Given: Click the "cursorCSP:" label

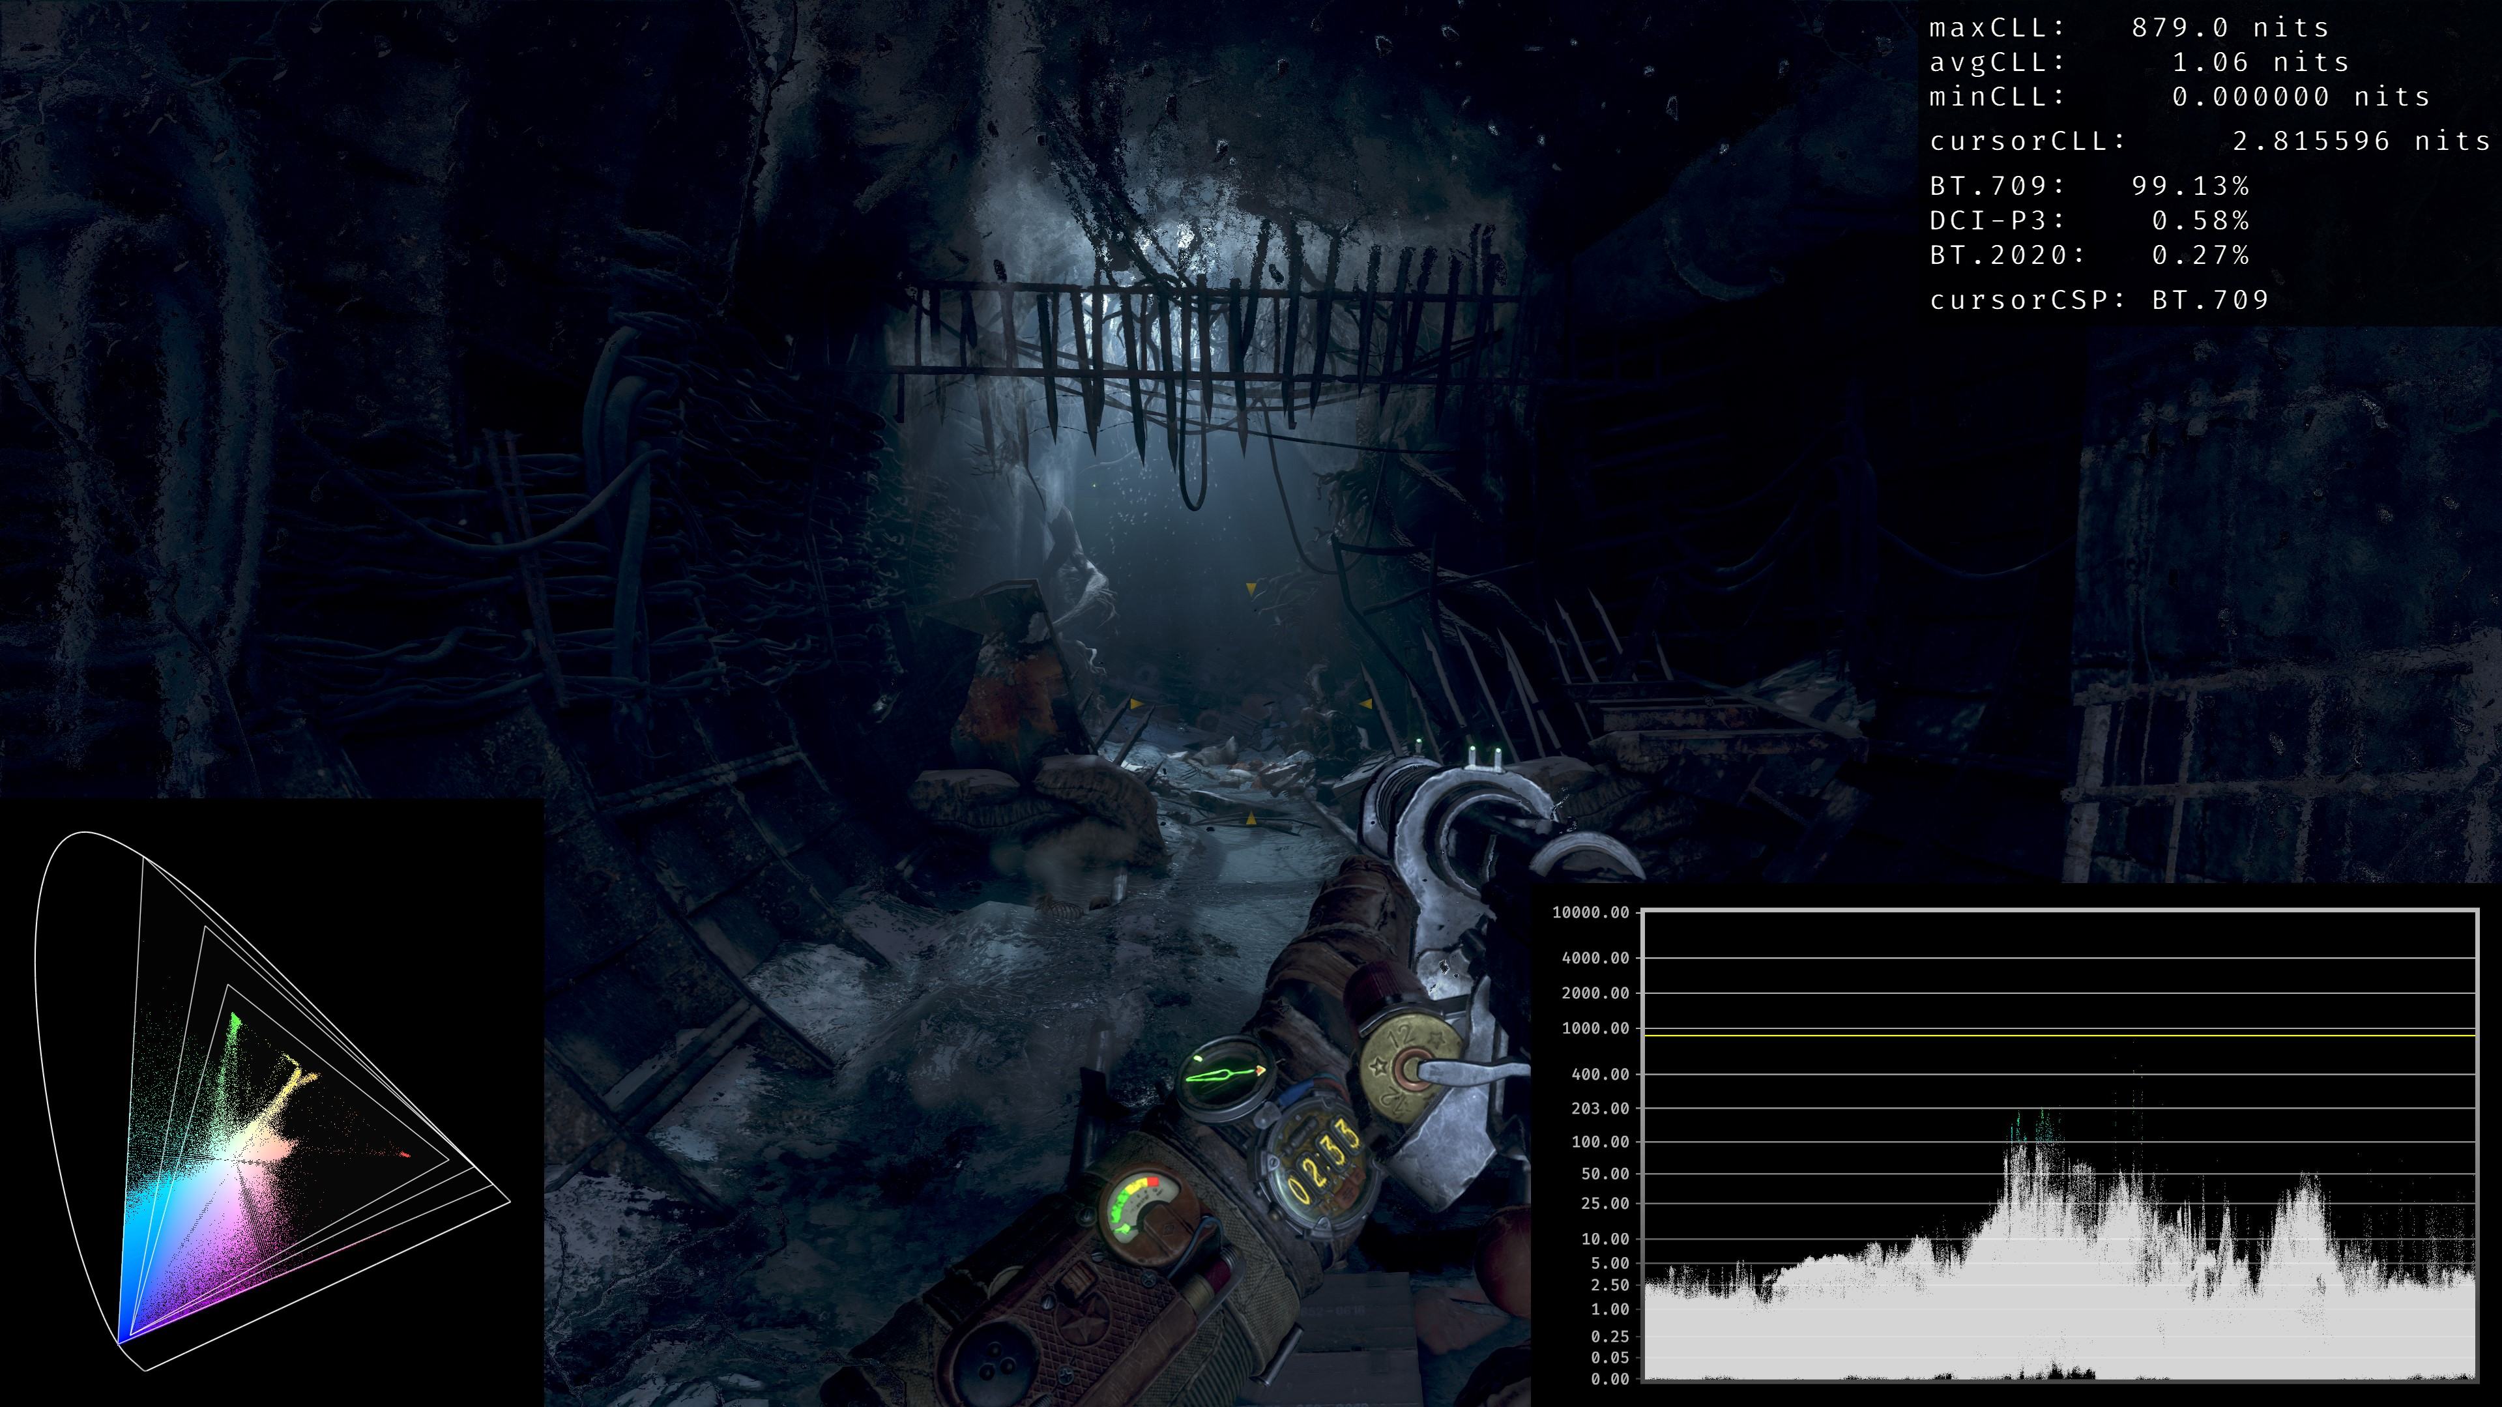Looking at the screenshot, I should 2028,300.
